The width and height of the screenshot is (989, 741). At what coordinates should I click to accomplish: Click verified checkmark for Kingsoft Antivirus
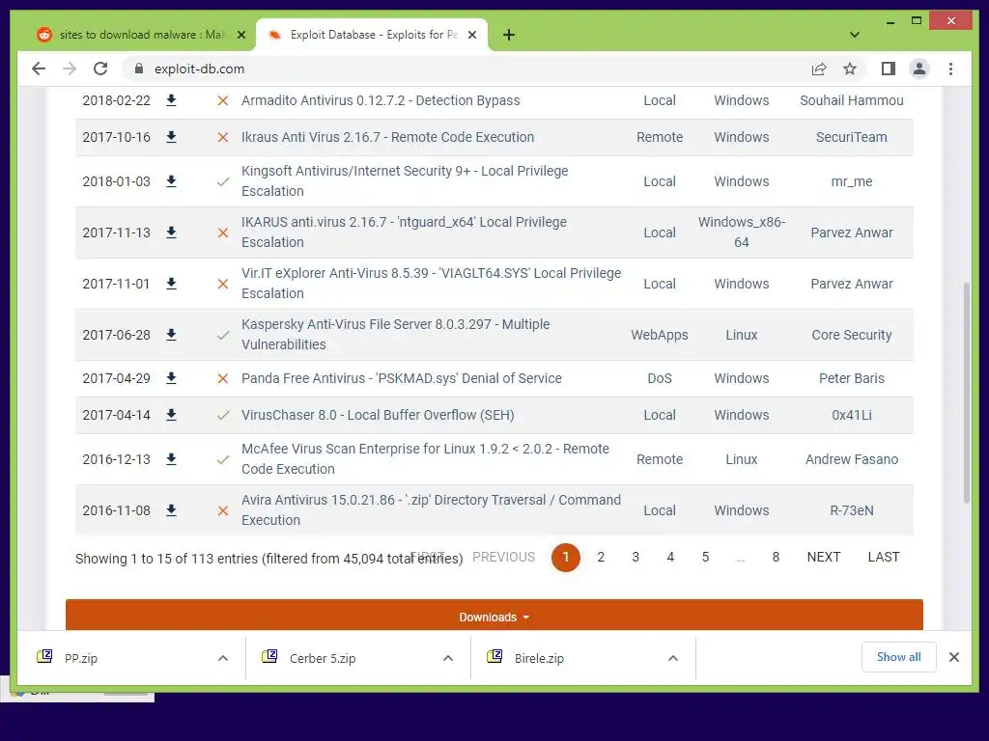[x=223, y=181]
